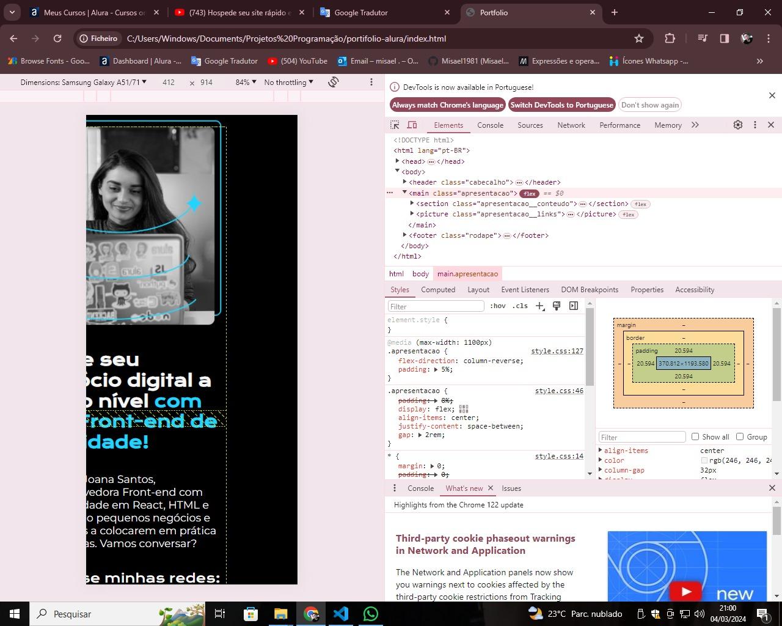The height and width of the screenshot is (626, 782).
Task: Show hidden bookmarks chevron
Action: pos(760,61)
